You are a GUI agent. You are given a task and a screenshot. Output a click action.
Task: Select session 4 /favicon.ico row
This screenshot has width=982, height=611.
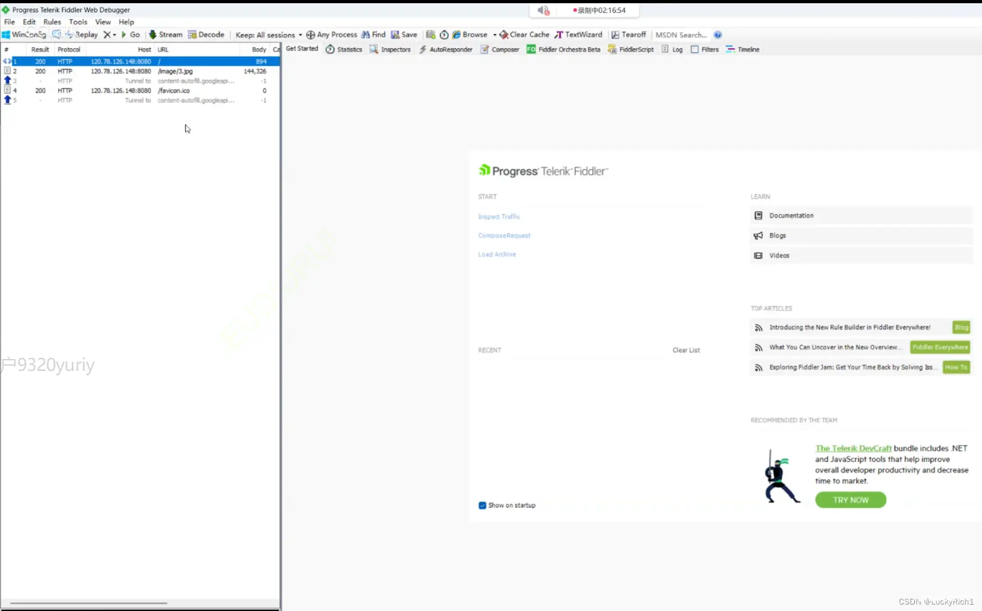point(140,91)
